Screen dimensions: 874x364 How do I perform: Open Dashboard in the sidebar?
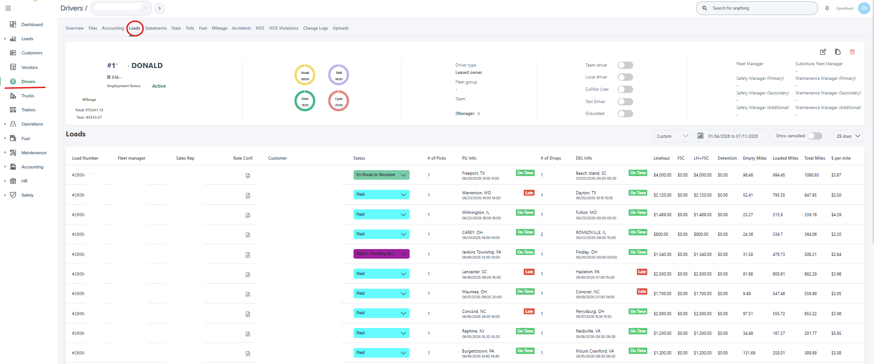[32, 25]
